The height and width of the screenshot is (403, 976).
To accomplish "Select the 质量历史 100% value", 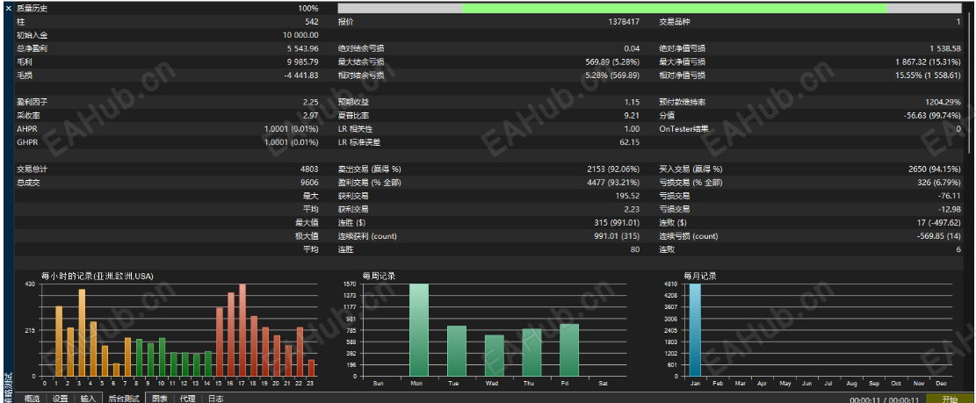I will [x=307, y=9].
